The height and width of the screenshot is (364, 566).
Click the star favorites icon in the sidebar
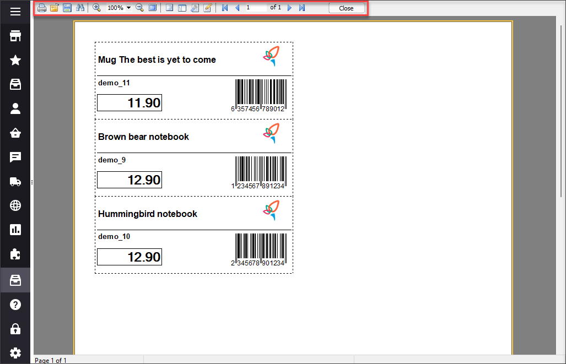click(15, 60)
